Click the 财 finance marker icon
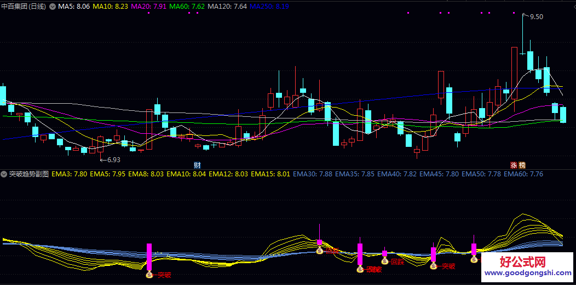 [197, 165]
